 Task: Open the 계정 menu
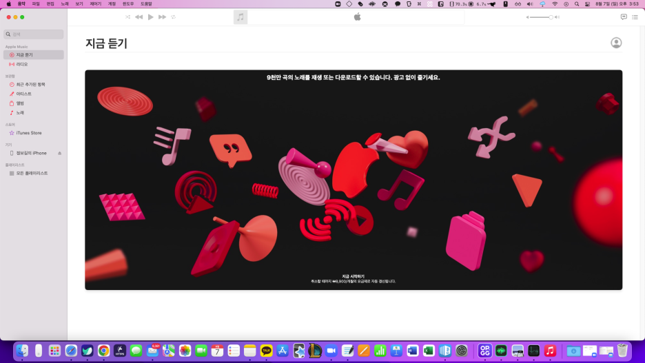pyautogui.click(x=112, y=3)
